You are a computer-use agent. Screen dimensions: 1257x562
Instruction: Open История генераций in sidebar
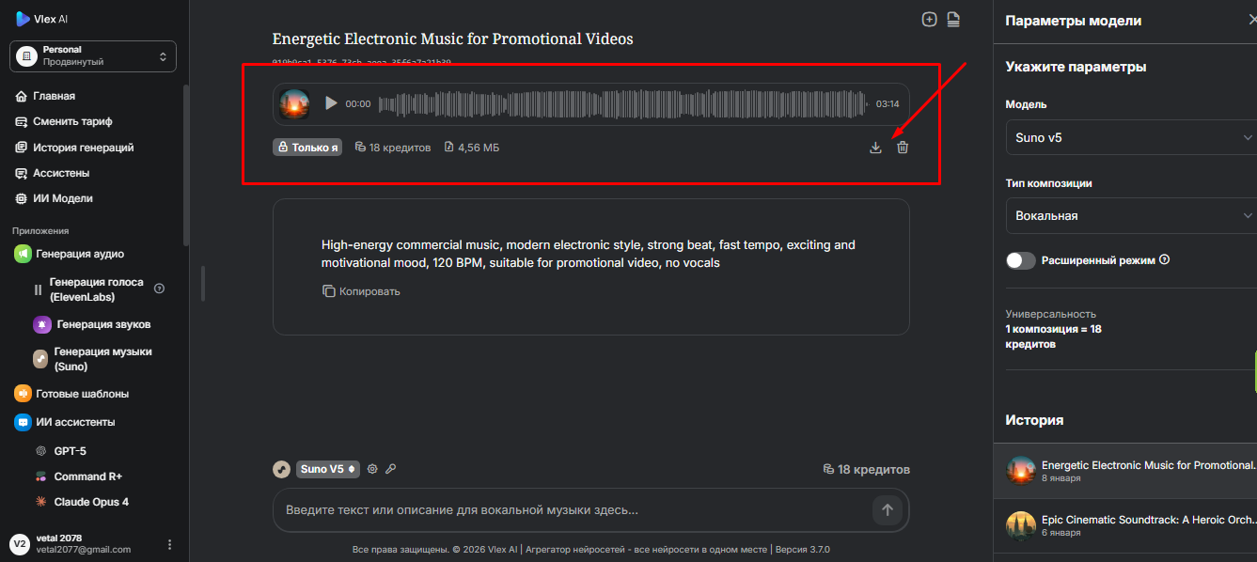tap(83, 148)
